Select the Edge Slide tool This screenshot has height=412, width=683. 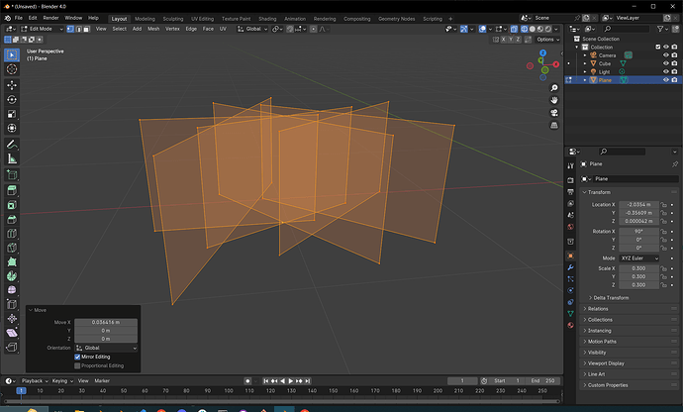point(12,304)
